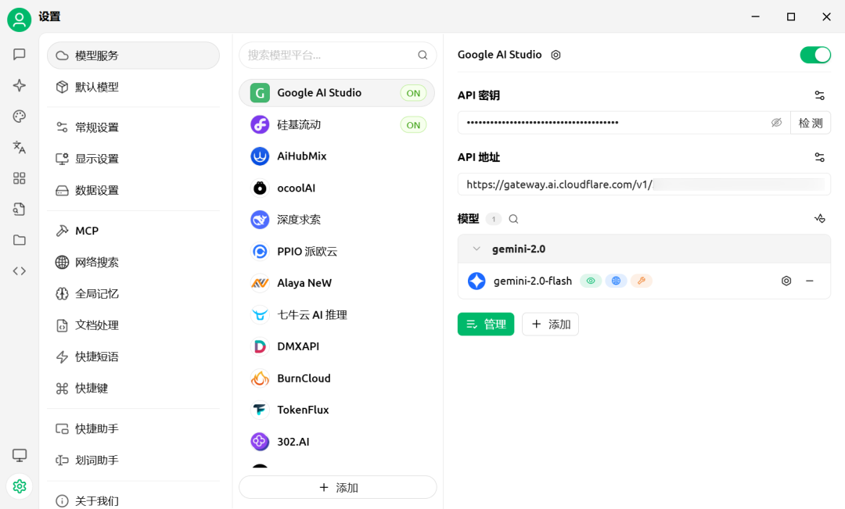The image size is (845, 509).
Task: Open MCP settings section
Action: pyautogui.click(x=133, y=231)
